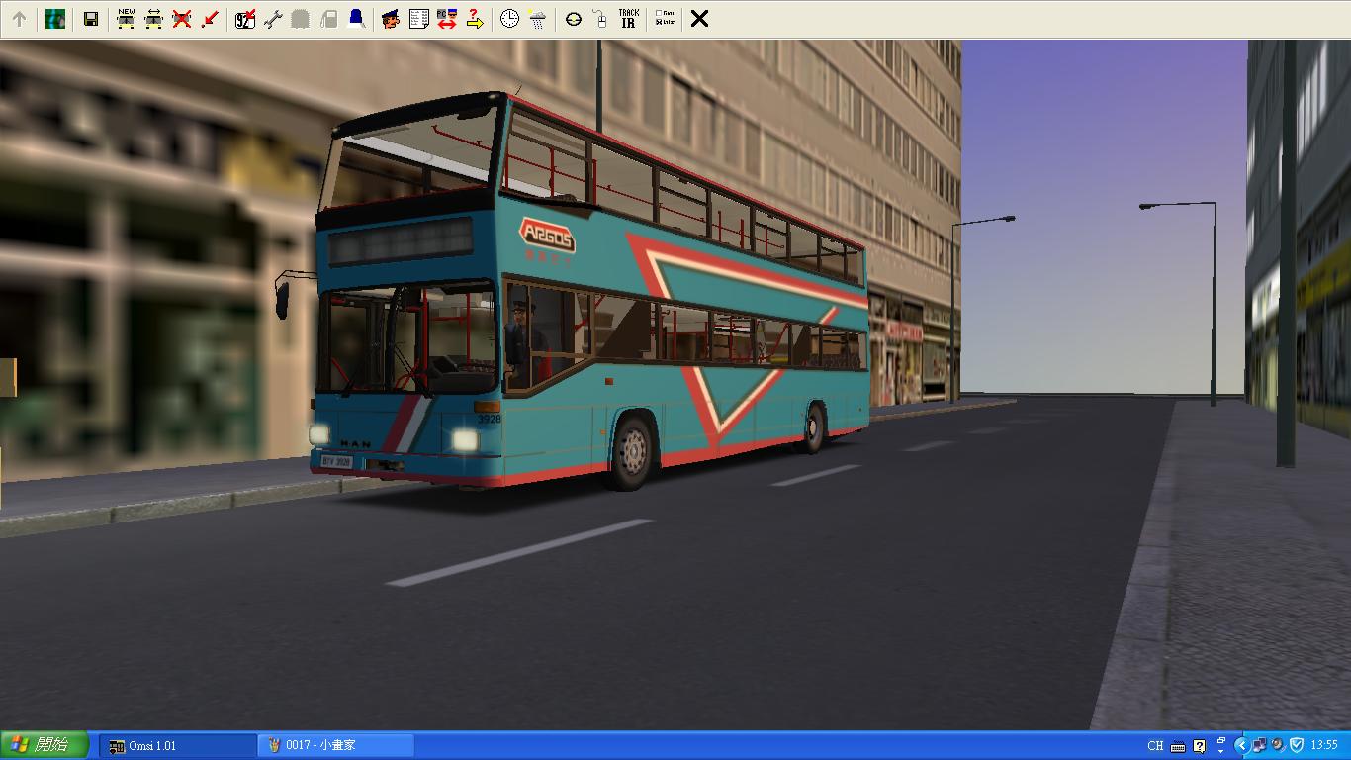Toggle the checkbox pair right of TrackIR
Image resolution: width=1351 pixels, height=760 pixels.
pyautogui.click(x=665, y=19)
